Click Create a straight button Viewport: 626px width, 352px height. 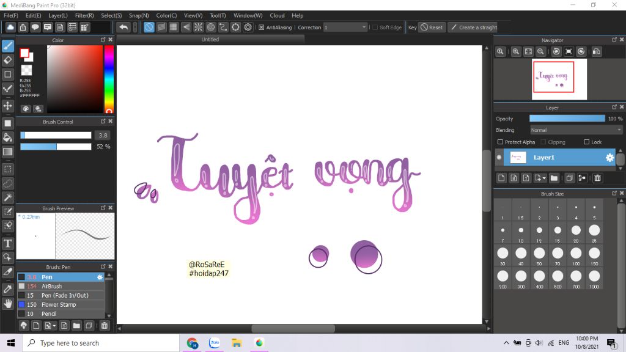pos(474,28)
